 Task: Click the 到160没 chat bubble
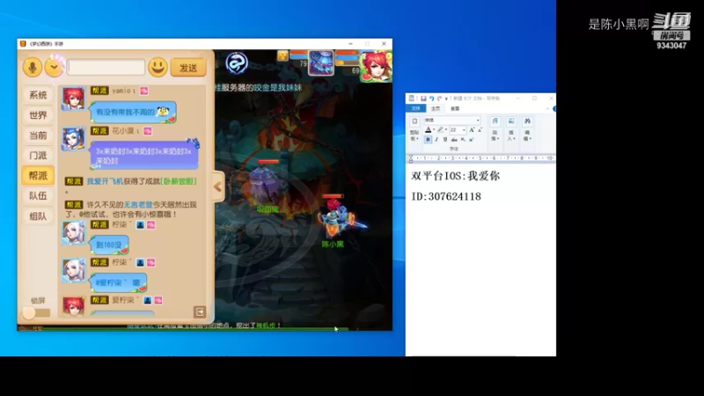point(109,246)
